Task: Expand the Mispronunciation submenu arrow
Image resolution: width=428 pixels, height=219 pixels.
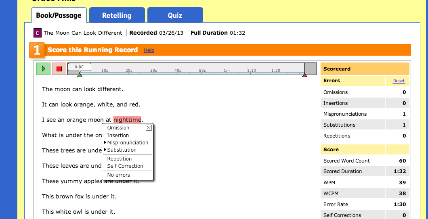Action: coord(105,142)
